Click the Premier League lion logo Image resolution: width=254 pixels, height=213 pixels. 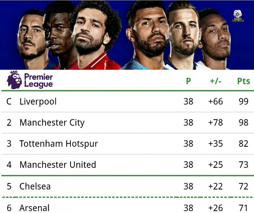14,80
